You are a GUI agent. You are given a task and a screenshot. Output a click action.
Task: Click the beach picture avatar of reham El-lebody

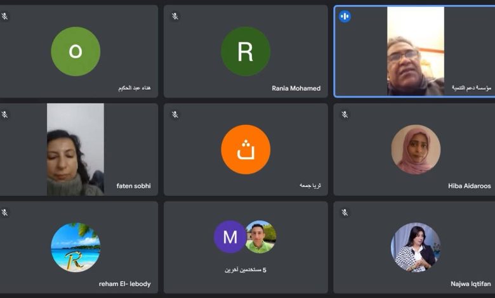pos(76,247)
